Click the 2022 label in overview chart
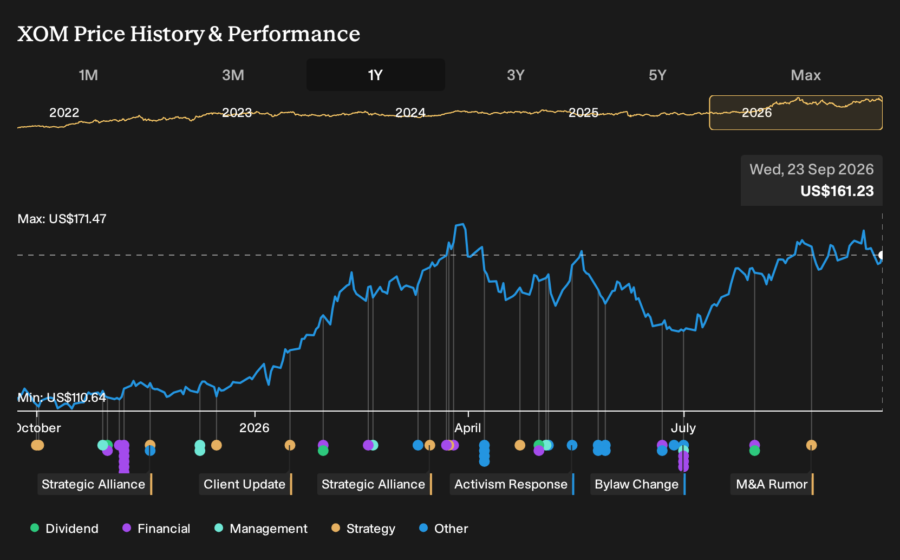This screenshot has height=560, width=900. 64,113
